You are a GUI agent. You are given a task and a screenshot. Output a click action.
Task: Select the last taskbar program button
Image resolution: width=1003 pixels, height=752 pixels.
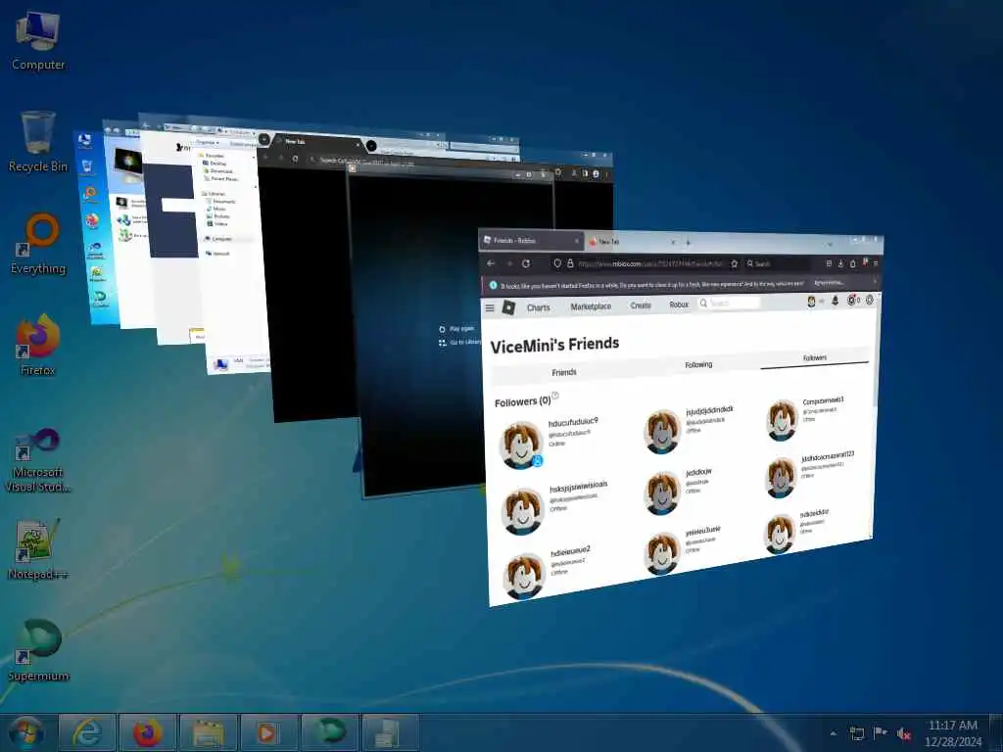(x=390, y=732)
